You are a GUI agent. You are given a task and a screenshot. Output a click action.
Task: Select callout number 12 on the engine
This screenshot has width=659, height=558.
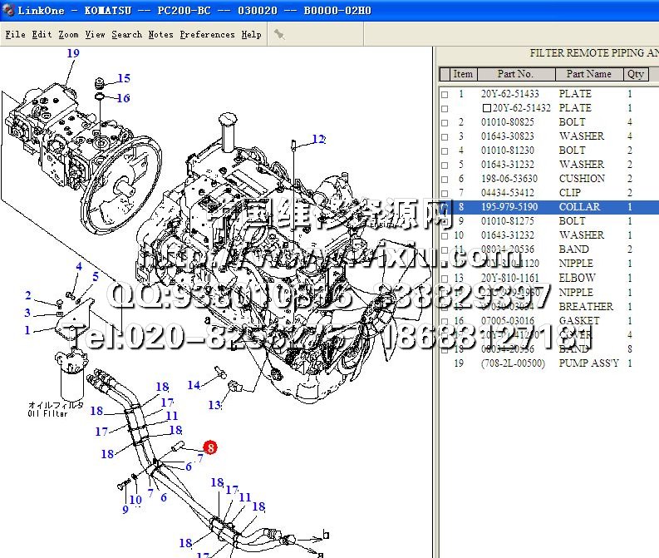click(x=319, y=139)
